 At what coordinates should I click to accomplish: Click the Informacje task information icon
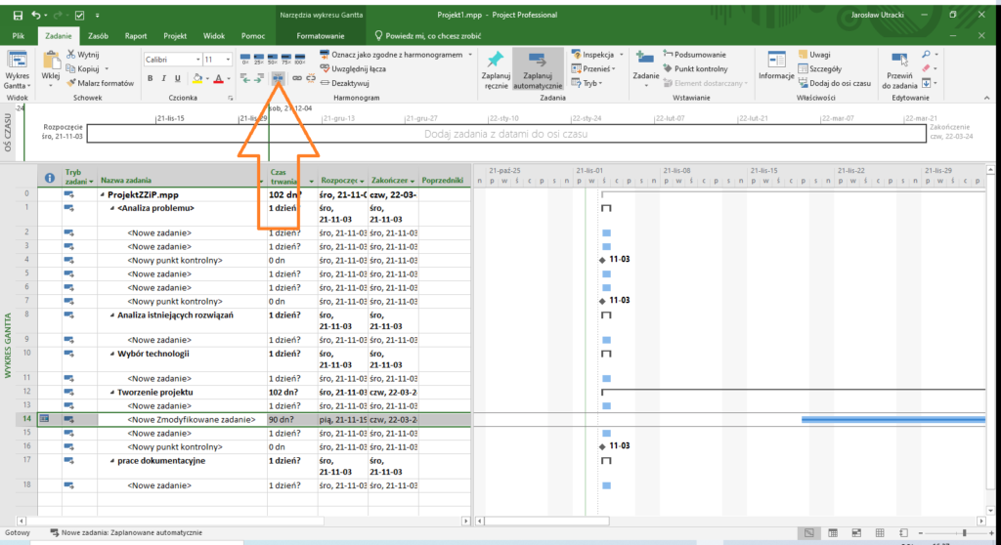pyautogui.click(x=775, y=59)
